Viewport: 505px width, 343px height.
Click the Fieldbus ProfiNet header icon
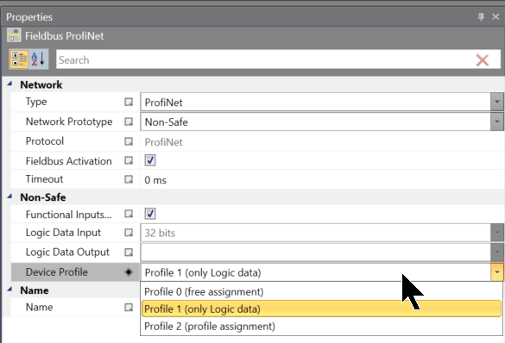[x=14, y=35]
